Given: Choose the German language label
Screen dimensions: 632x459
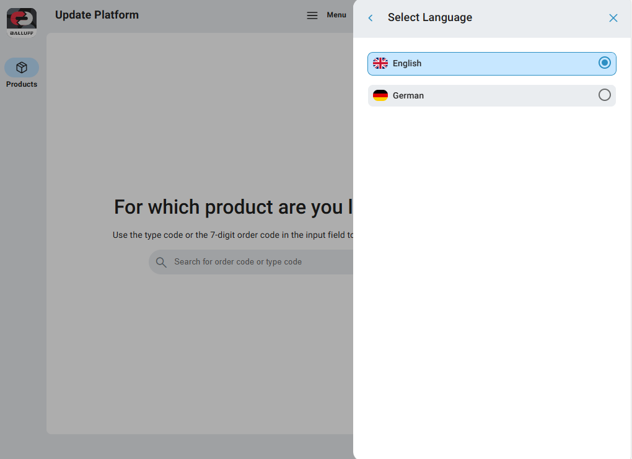Looking at the screenshot, I should pyautogui.click(x=408, y=95).
